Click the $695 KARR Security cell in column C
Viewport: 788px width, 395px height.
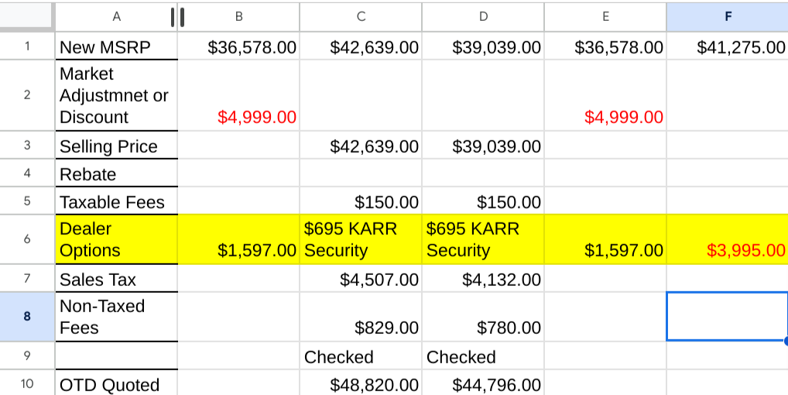[x=361, y=239]
